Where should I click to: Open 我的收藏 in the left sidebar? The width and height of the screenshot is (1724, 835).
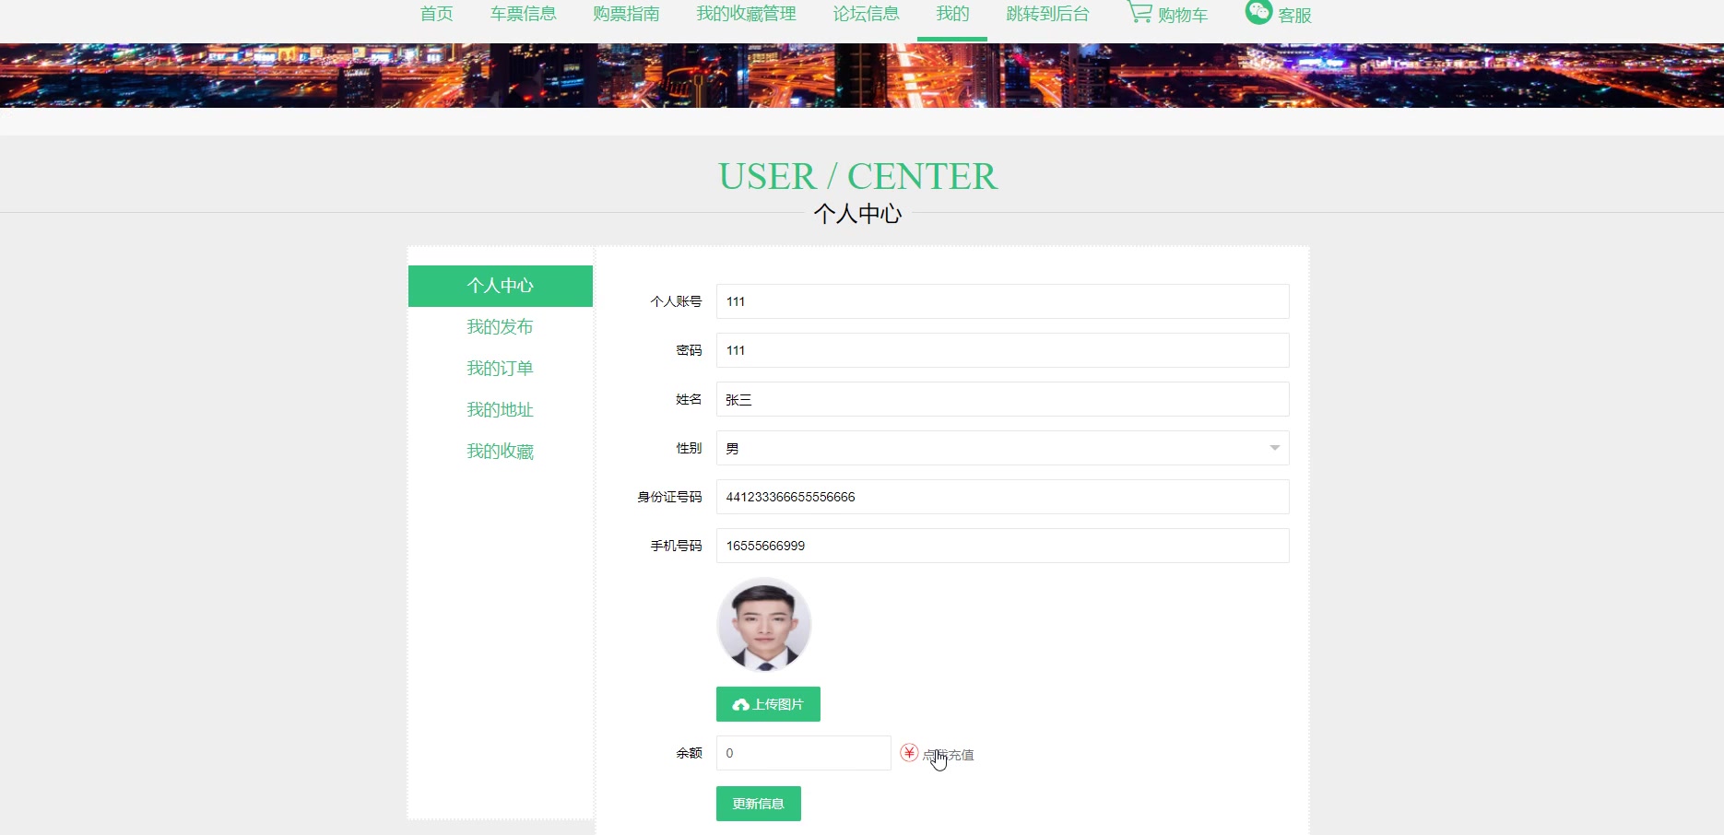(501, 452)
